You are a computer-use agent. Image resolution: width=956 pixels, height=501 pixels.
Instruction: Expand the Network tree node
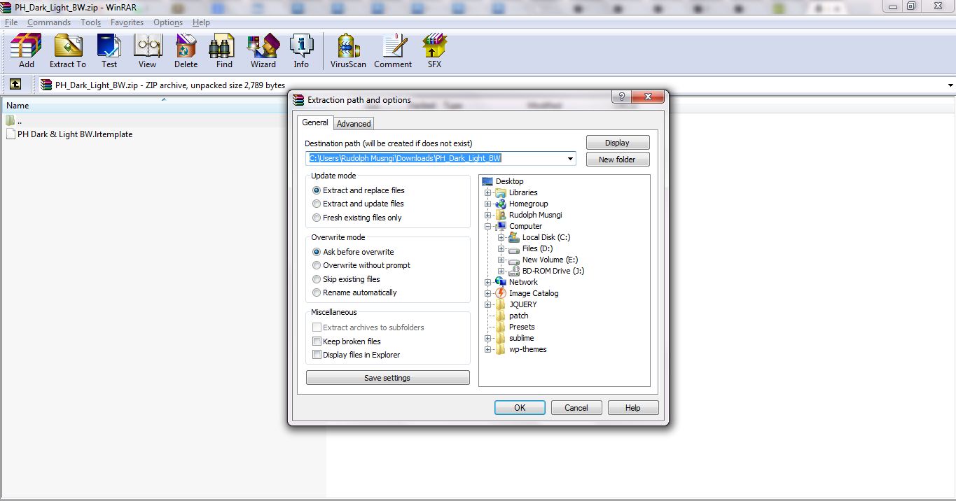click(488, 282)
